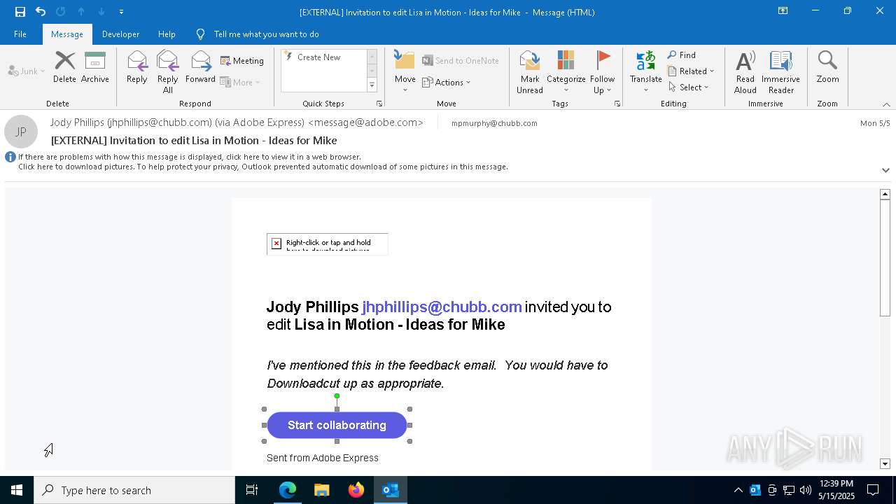Reply to the sender

coord(137,67)
